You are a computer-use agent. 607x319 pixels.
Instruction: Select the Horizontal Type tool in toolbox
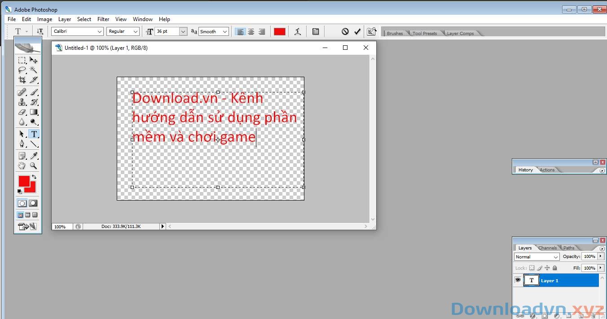pyautogui.click(x=34, y=134)
